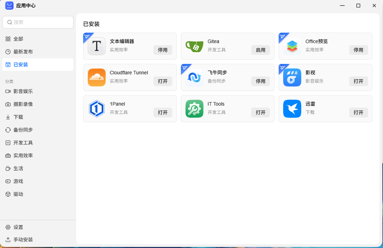Maximize the 应用中心 window
The image size is (383, 248).
click(x=358, y=6)
